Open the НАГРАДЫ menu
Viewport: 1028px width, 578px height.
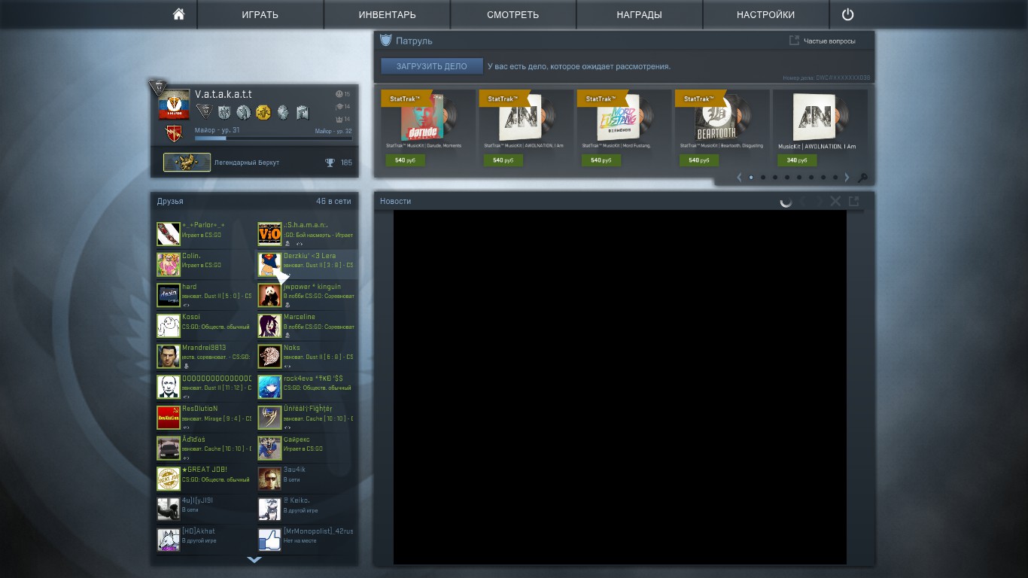click(x=640, y=14)
